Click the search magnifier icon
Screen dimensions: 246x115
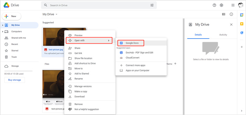point(46,5)
